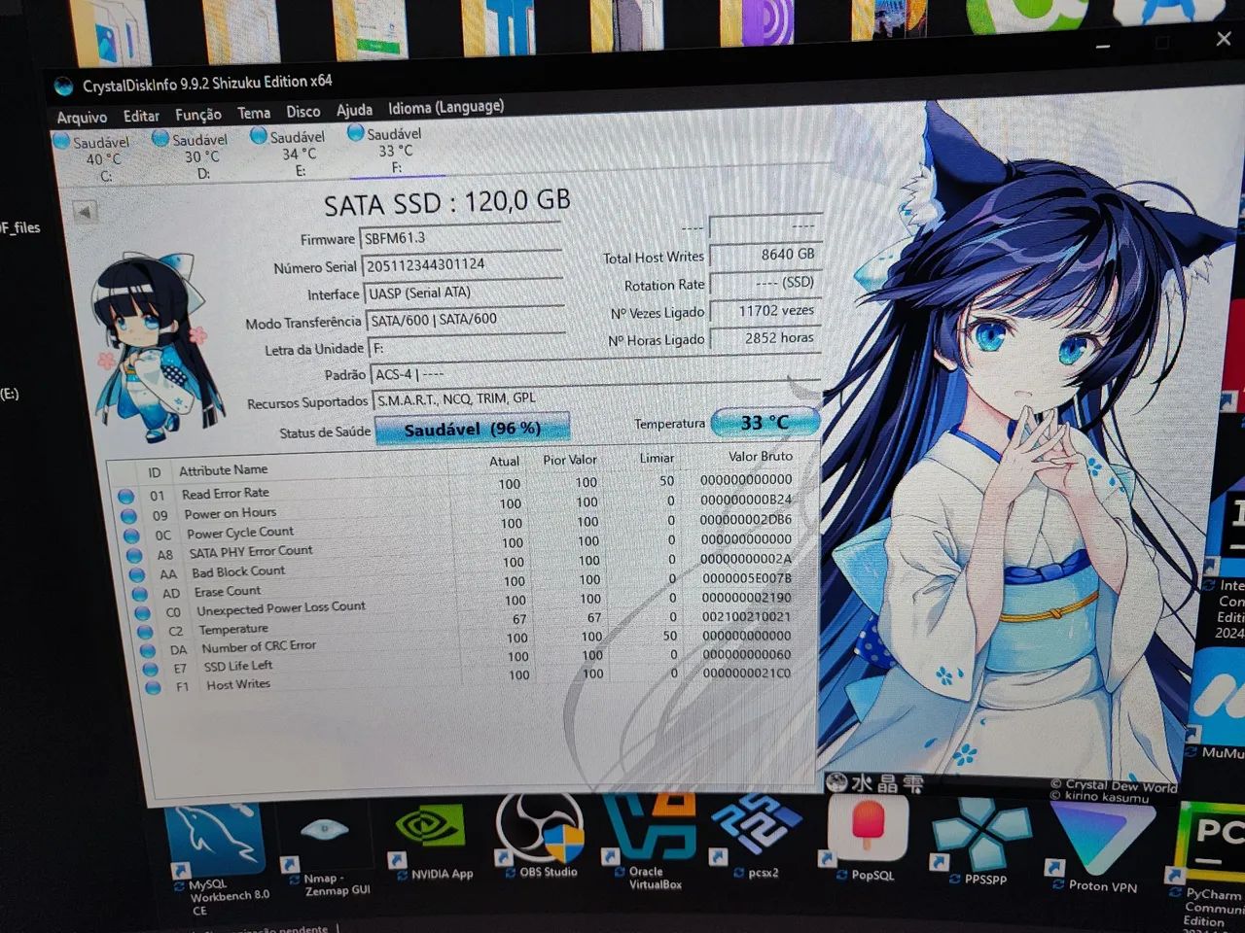1245x933 pixels.
Task: Click the status dot for Temperature attribute
Action: point(146,632)
